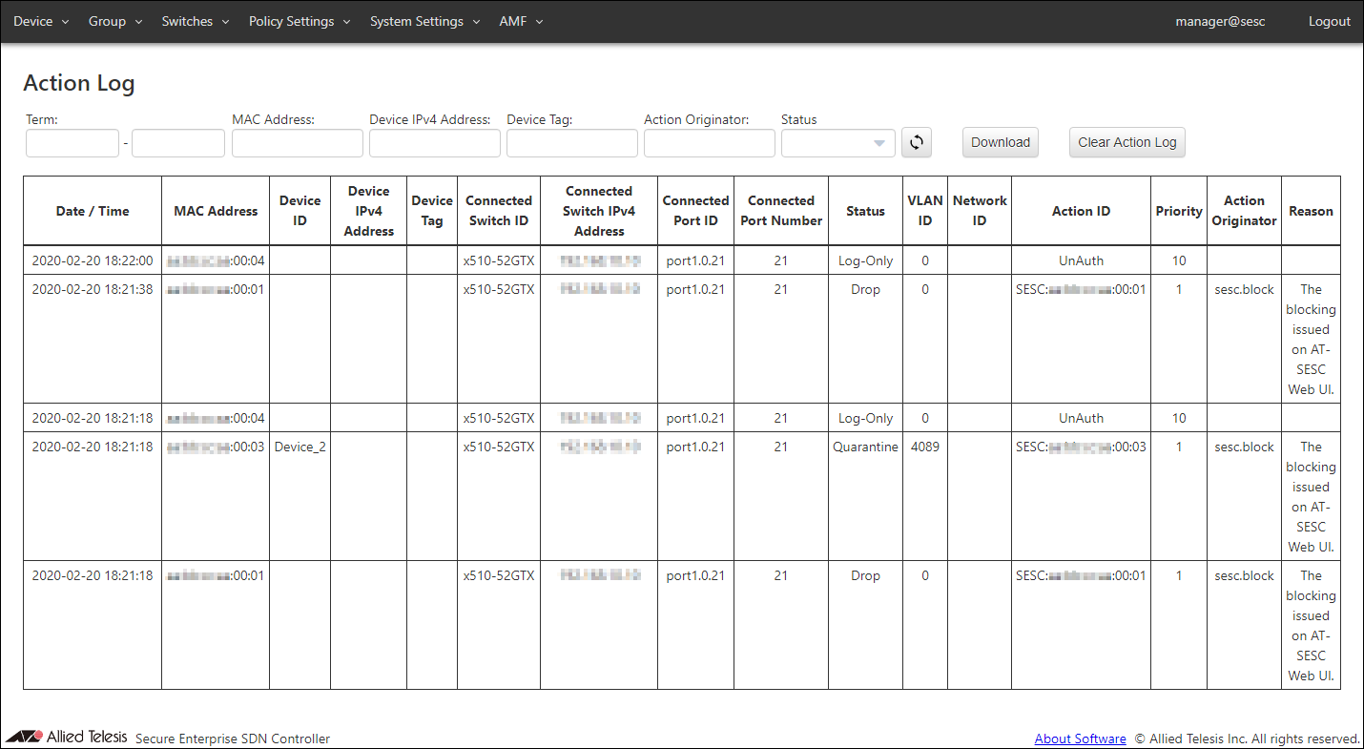Screen dimensions: 1364x749
Task: Open the Status filter dropdown
Action: coord(837,143)
